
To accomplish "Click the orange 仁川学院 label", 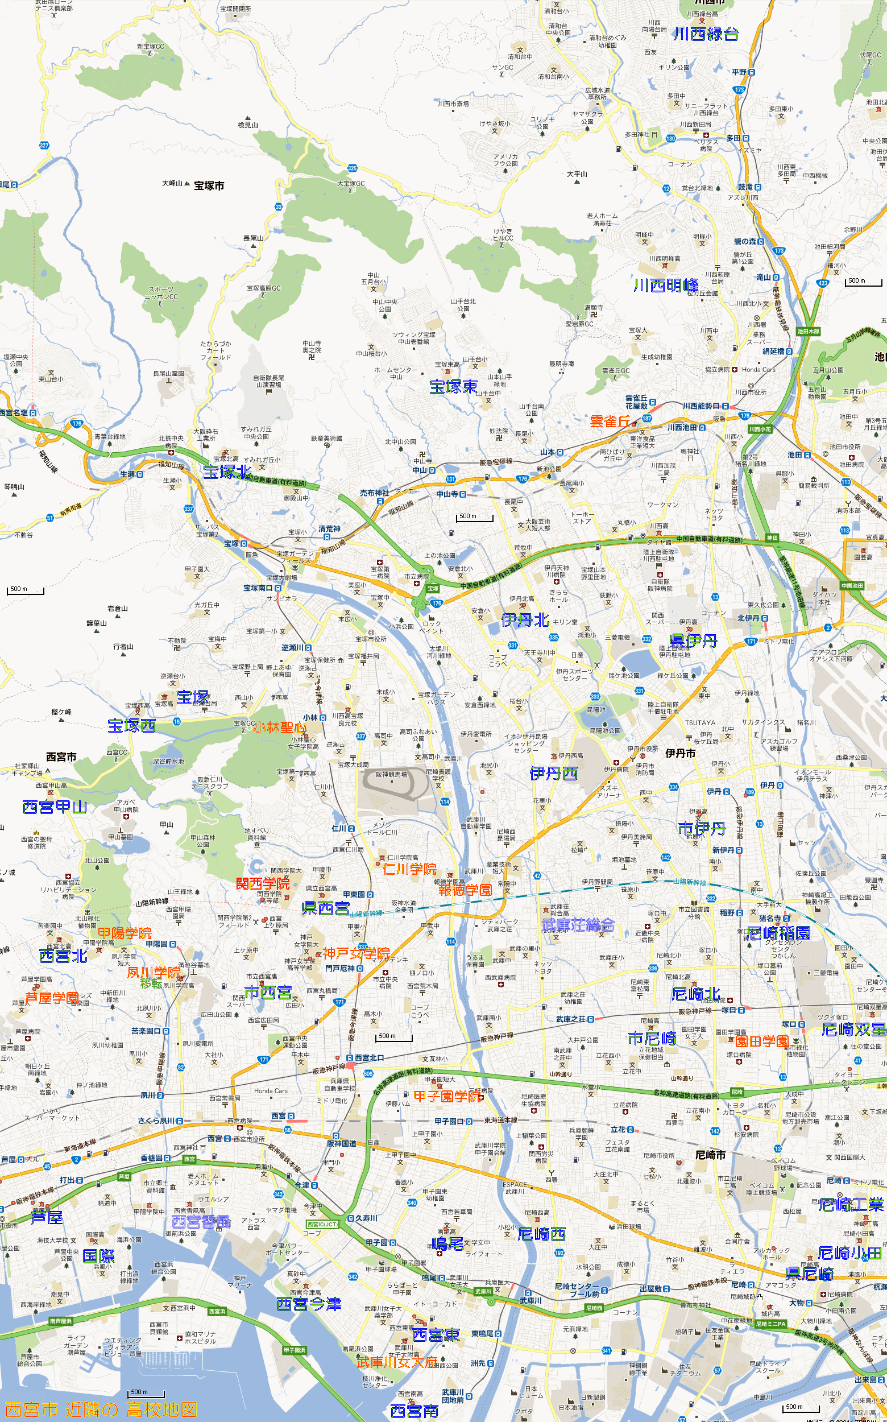I will (x=410, y=869).
